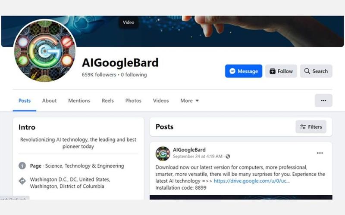Open the page options three-dots button
Viewport: 345px width, 215px height.
tap(323, 101)
